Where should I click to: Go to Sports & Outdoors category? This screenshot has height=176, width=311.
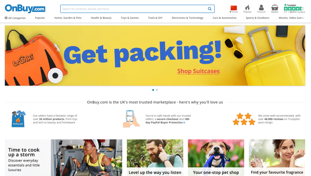point(257,18)
